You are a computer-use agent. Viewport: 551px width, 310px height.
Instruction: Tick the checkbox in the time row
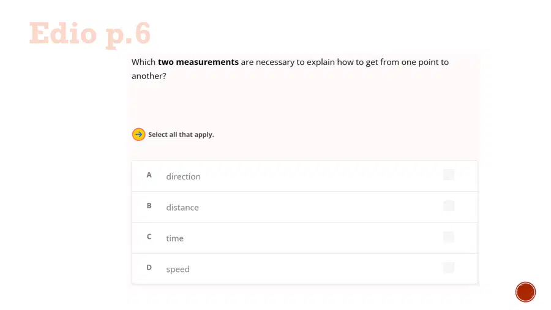[449, 236]
